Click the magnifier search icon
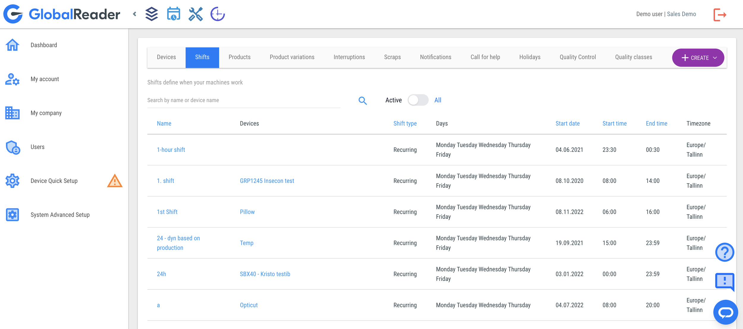The image size is (743, 329). point(362,101)
